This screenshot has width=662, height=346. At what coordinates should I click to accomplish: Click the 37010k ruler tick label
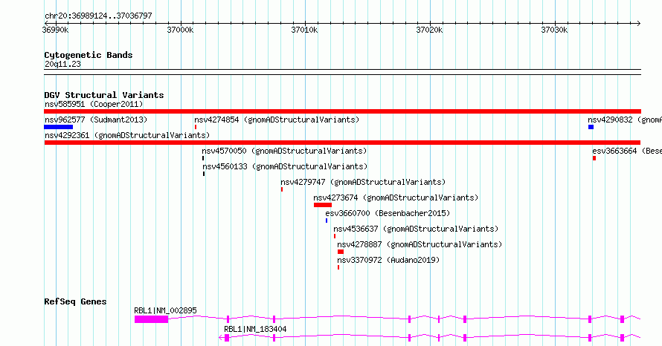coord(304,30)
